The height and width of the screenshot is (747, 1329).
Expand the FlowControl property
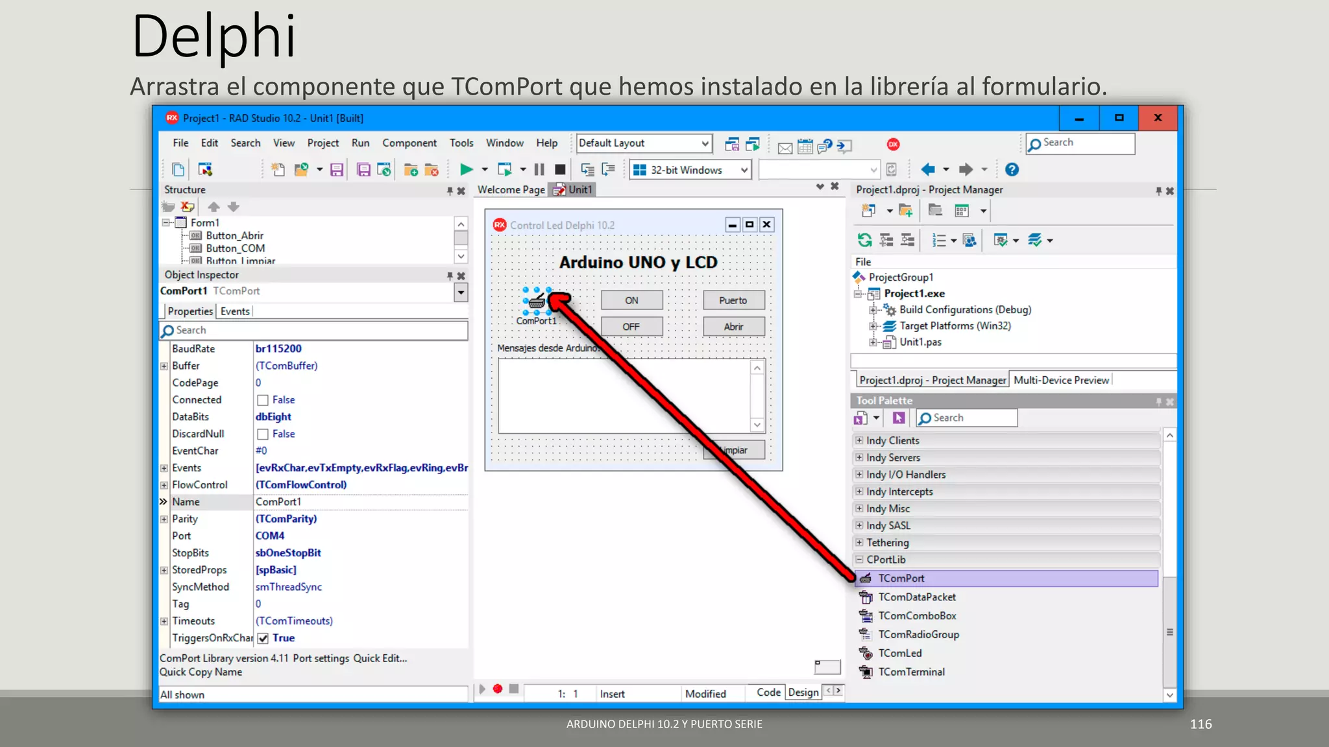(164, 485)
